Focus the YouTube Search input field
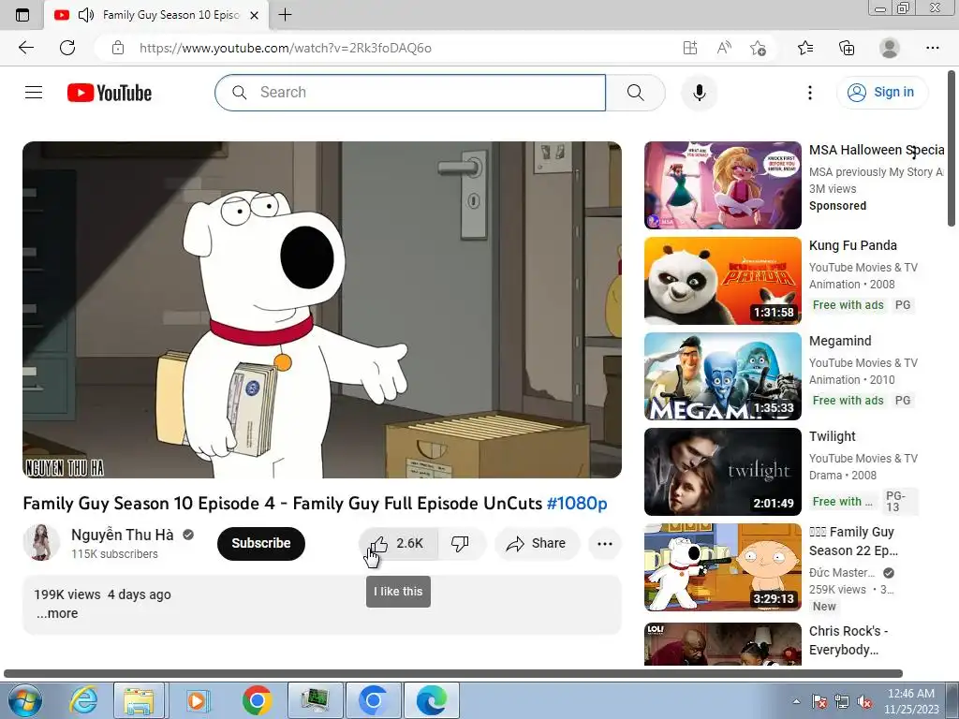The height and width of the screenshot is (719, 959). (410, 93)
